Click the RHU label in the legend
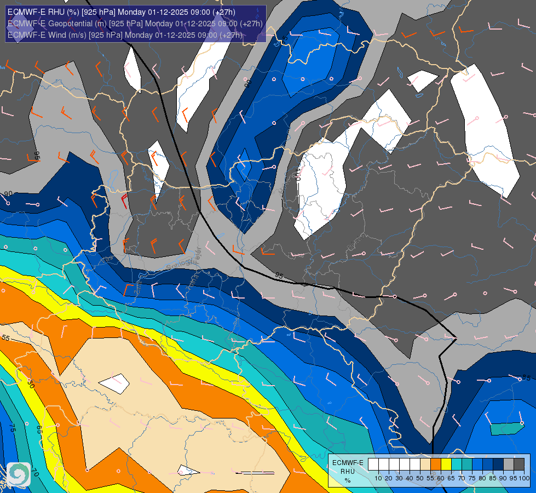 click(348, 472)
